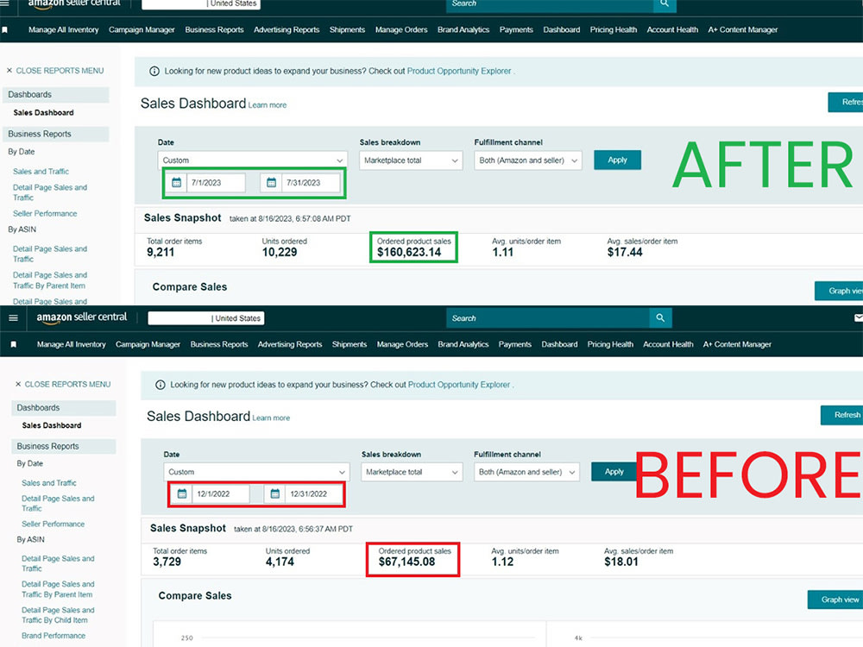Open hamburger menu in BEFORE screenshot
The width and height of the screenshot is (863, 647).
click(x=13, y=318)
